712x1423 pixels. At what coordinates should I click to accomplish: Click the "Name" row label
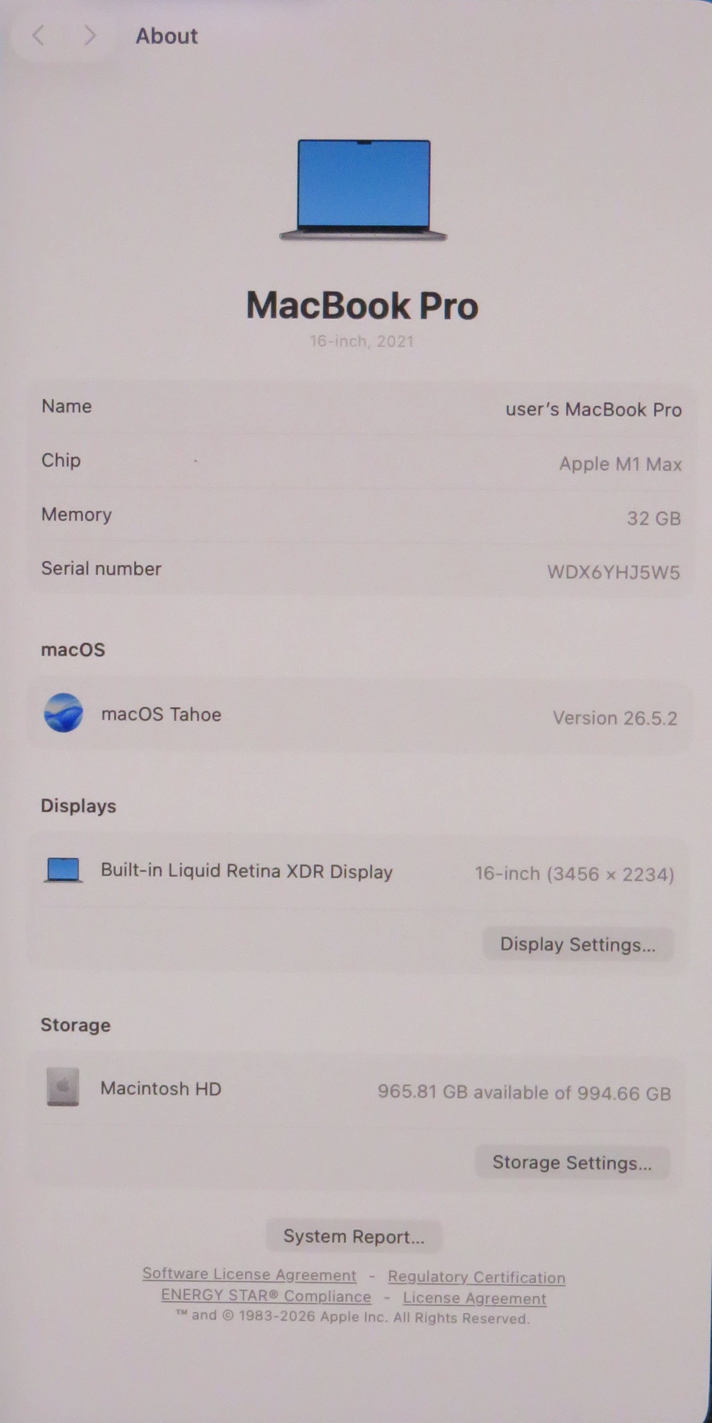point(67,406)
